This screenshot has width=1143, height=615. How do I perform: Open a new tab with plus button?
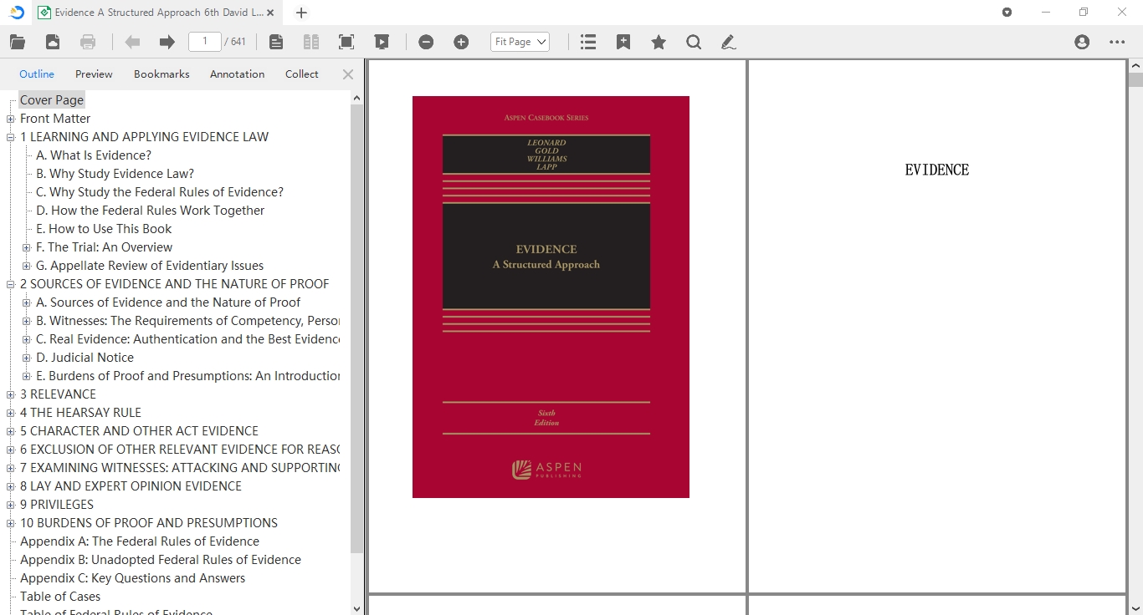click(x=302, y=13)
